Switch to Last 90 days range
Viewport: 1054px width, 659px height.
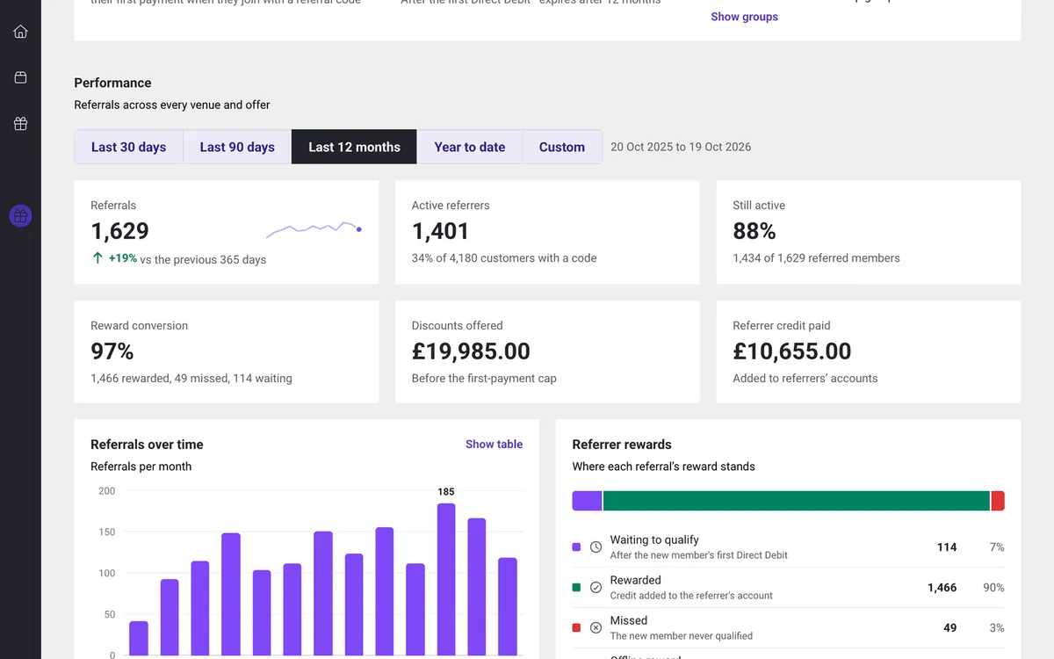237,147
